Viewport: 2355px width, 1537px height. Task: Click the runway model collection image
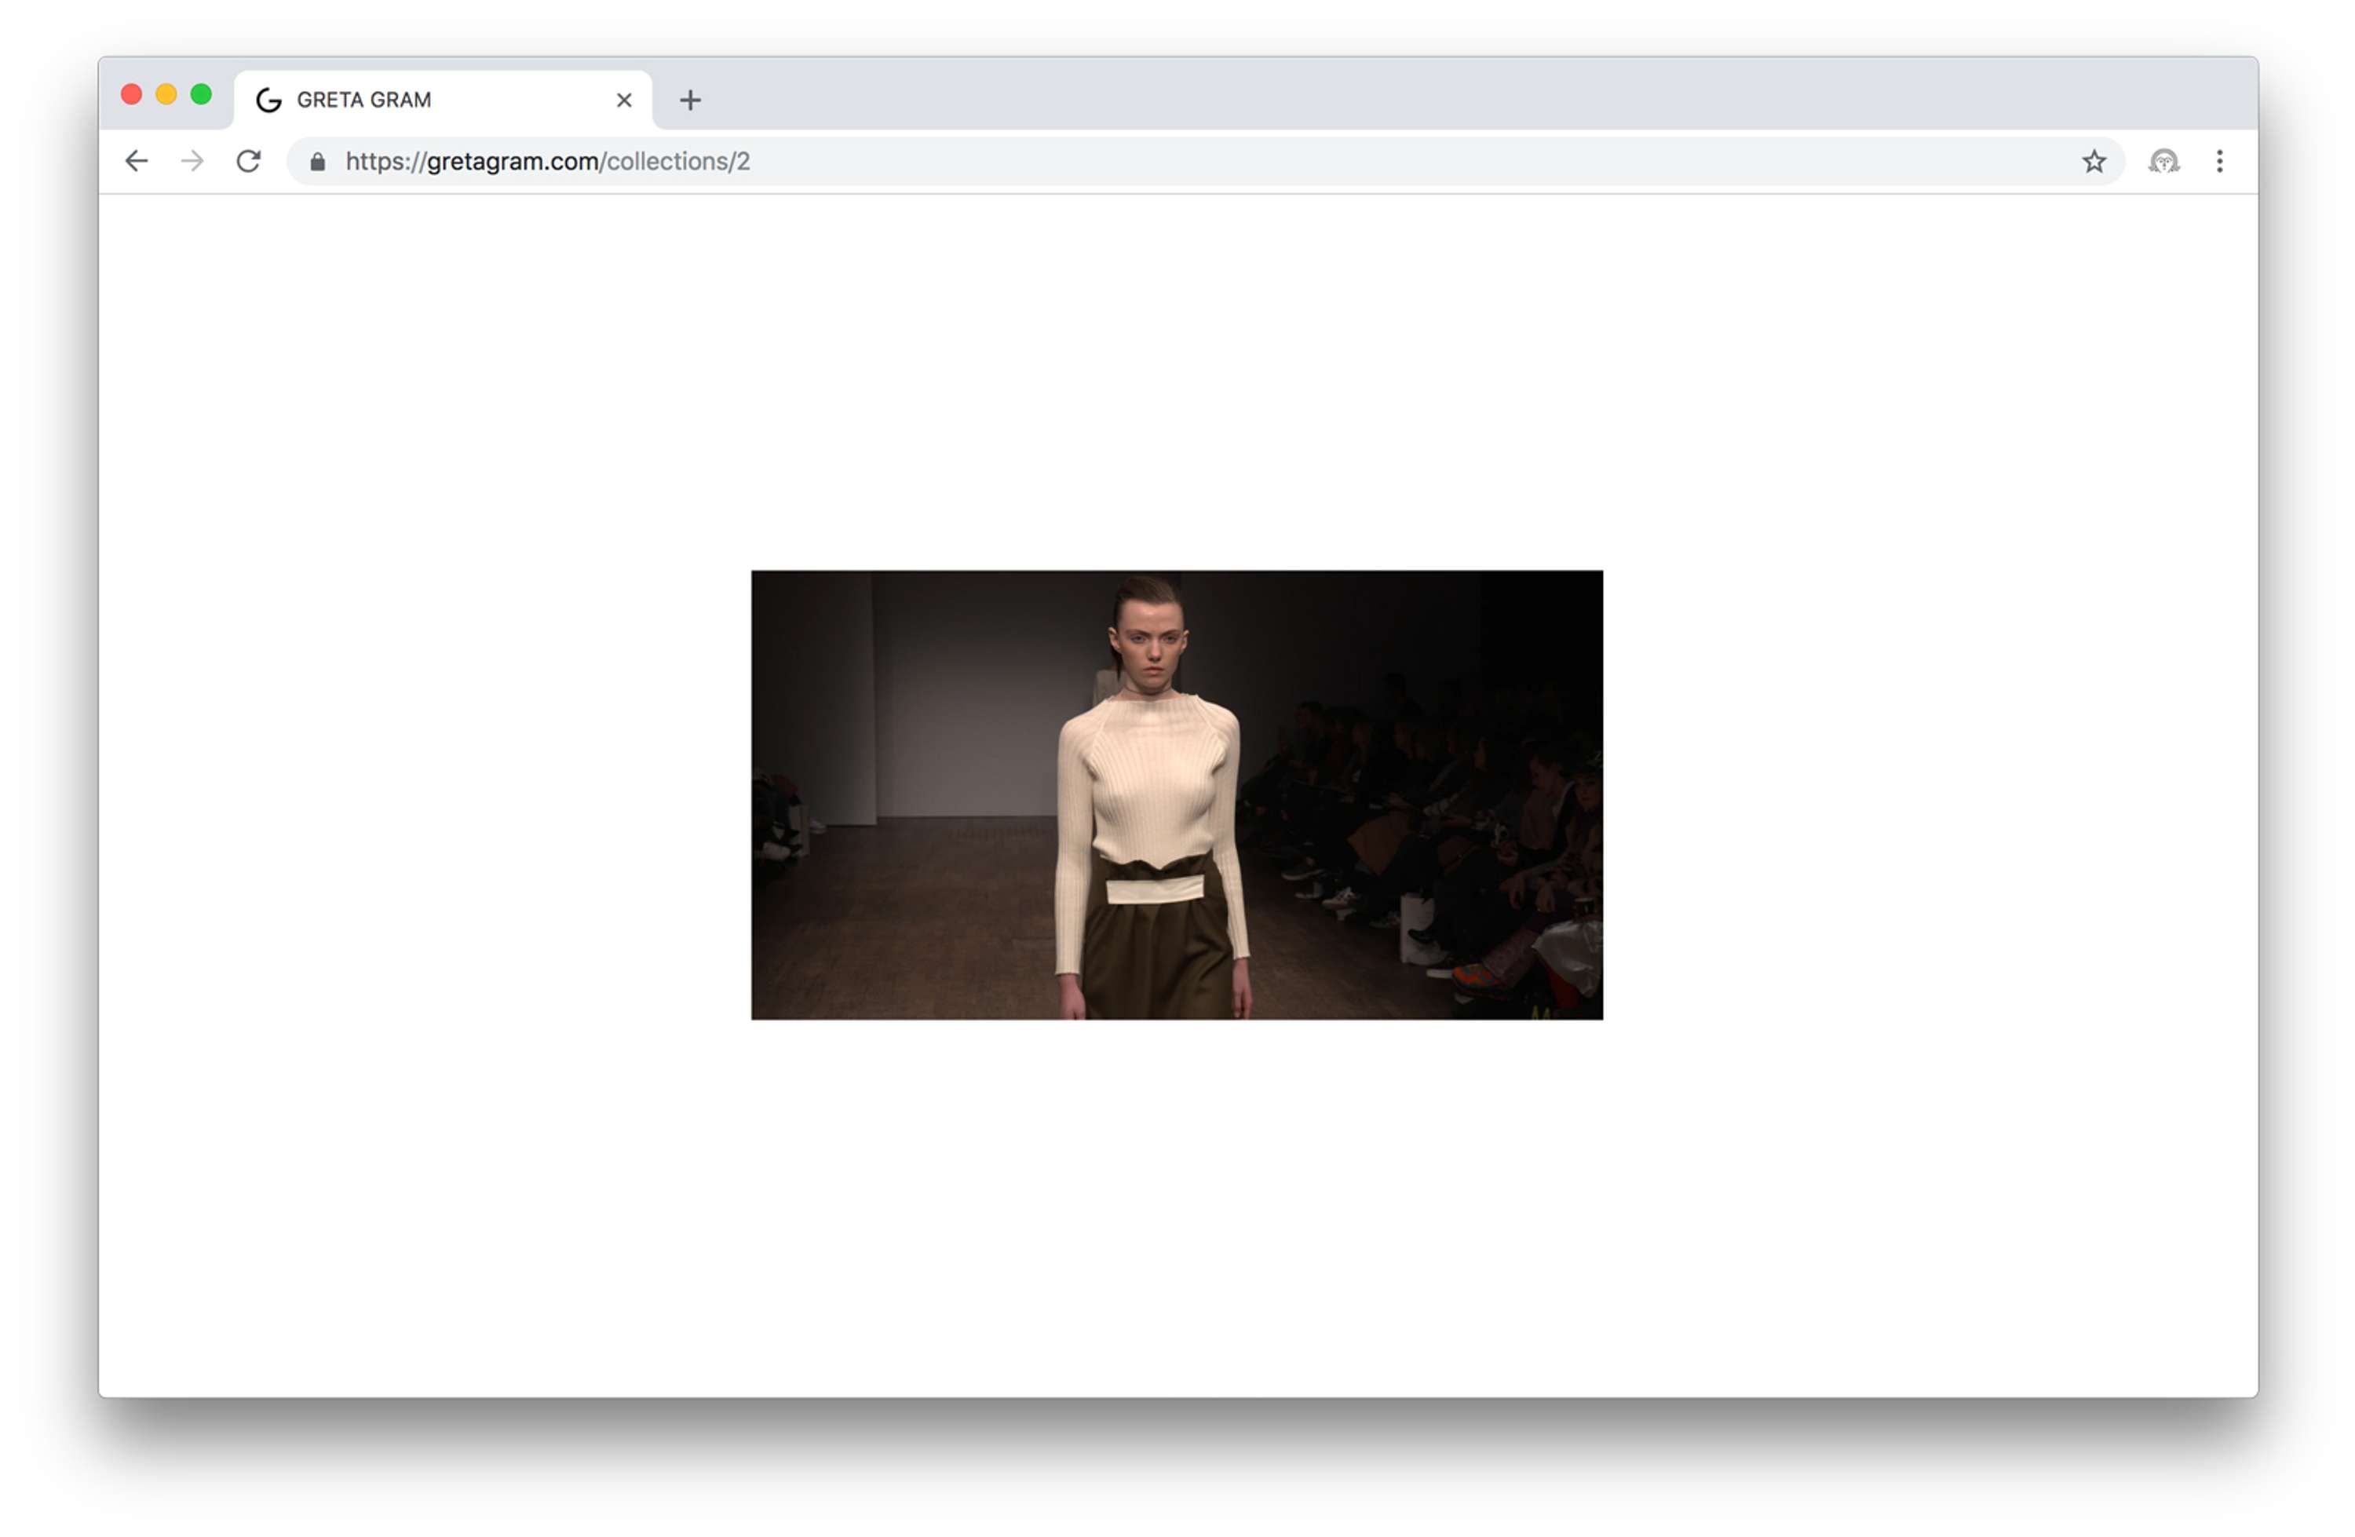[x=1177, y=794]
